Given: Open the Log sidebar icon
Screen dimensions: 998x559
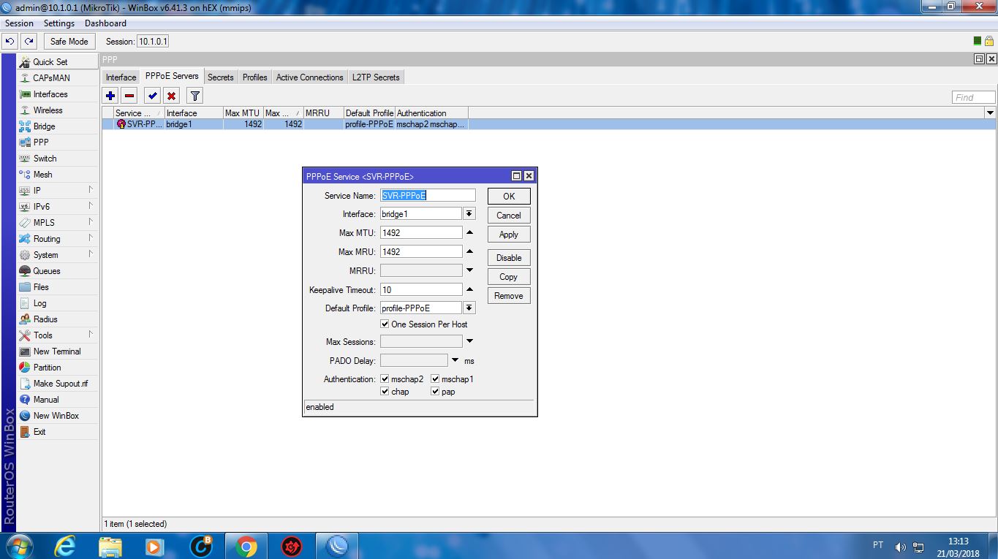Looking at the screenshot, I should pyautogui.click(x=25, y=303).
